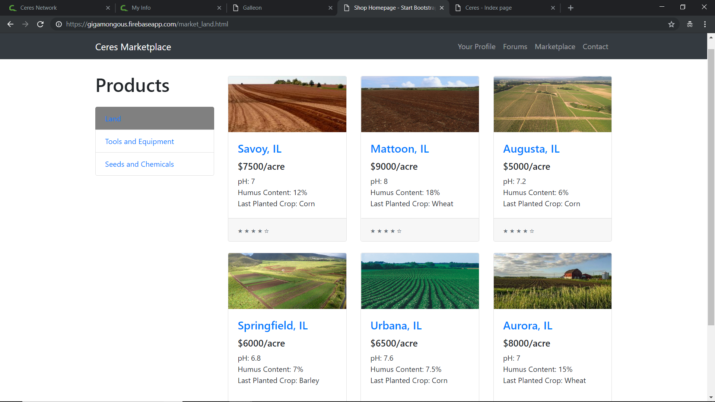Switch to the Ceres Network tab
715x402 pixels.
coord(39,8)
